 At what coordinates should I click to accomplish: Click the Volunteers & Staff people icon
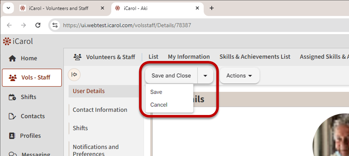tap(78, 57)
